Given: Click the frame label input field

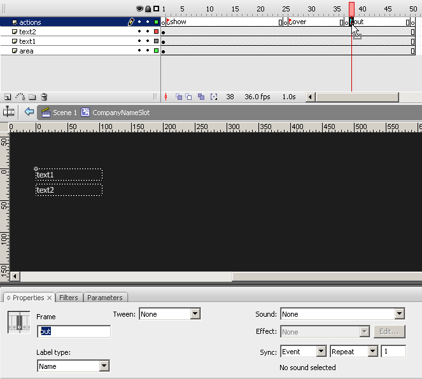Looking at the screenshot, I should click(74, 331).
